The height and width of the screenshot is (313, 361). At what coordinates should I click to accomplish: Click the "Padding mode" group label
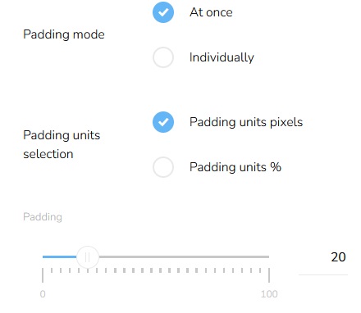[x=64, y=34]
